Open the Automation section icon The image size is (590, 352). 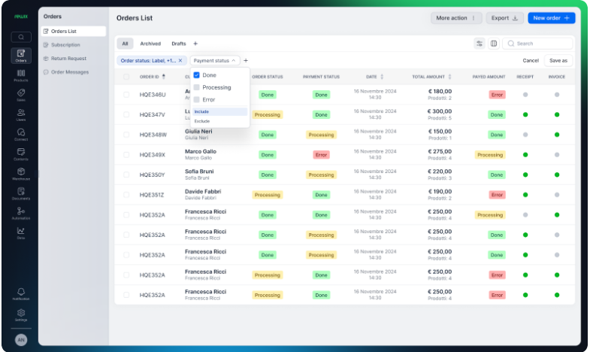[20, 213]
